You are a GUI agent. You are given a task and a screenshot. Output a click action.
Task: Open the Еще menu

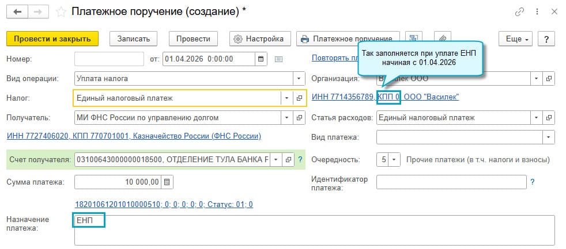pos(517,39)
